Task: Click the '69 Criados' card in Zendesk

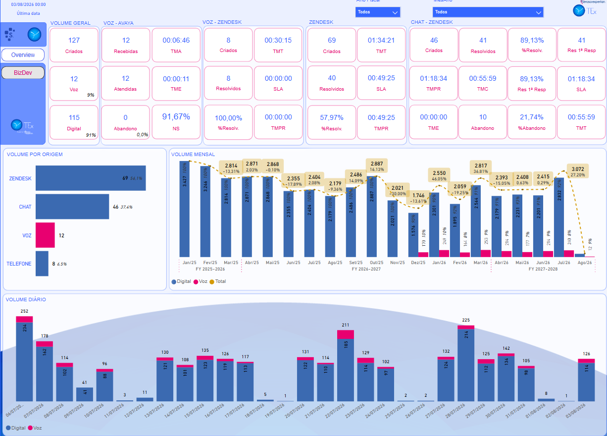Action: point(332,45)
